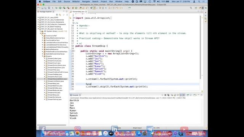Toggle Scroll Lock in Console toolbar
This screenshot has height=137, width=244.
[175, 95]
